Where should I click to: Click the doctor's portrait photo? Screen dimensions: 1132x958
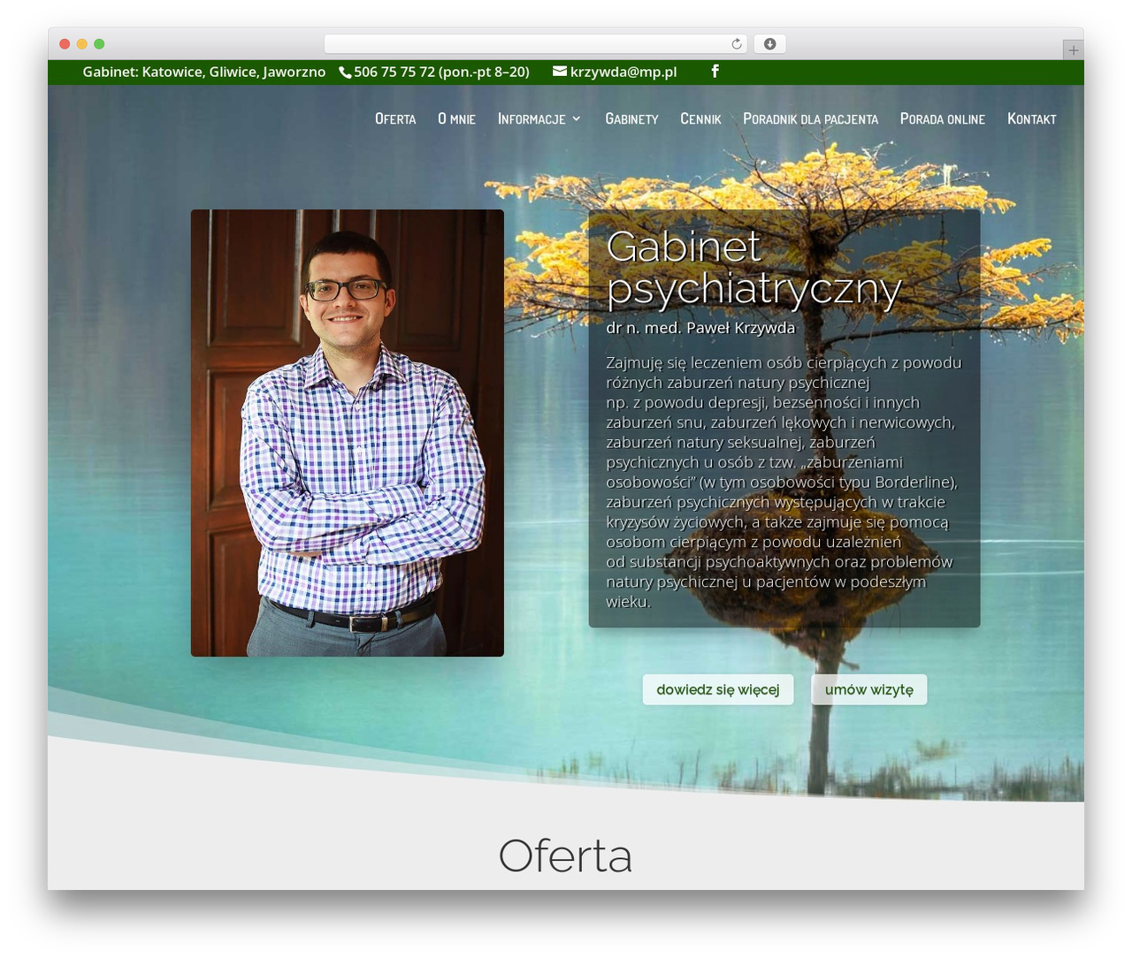tap(348, 433)
